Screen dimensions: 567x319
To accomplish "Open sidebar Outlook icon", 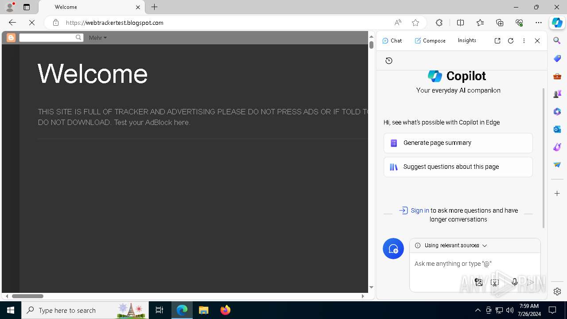I will (x=557, y=129).
